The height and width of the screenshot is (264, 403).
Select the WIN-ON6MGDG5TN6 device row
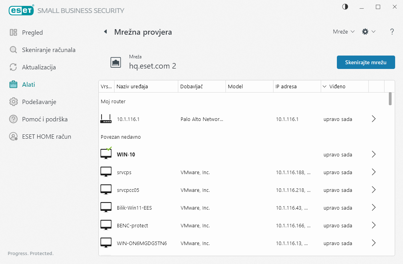[236, 243]
